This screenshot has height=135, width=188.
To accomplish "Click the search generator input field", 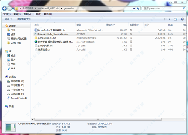I will 162,9.
